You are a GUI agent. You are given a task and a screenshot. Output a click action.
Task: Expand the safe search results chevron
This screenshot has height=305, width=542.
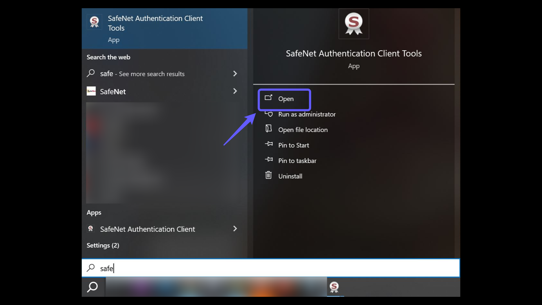coord(235,74)
